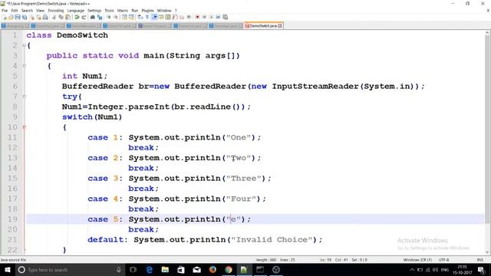Click the vertical scrollbar down arrow
This screenshot has width=491, height=276.
(488, 252)
